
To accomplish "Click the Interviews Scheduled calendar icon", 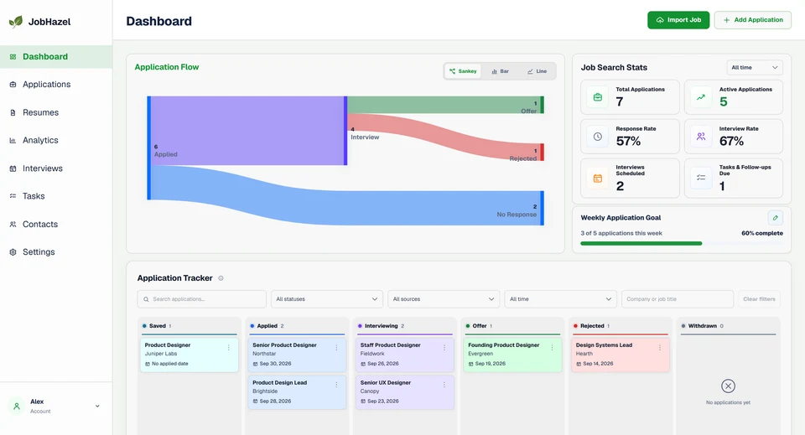I will click(598, 178).
